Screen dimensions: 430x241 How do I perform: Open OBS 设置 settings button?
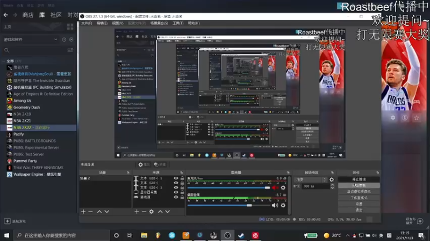tap(359, 204)
